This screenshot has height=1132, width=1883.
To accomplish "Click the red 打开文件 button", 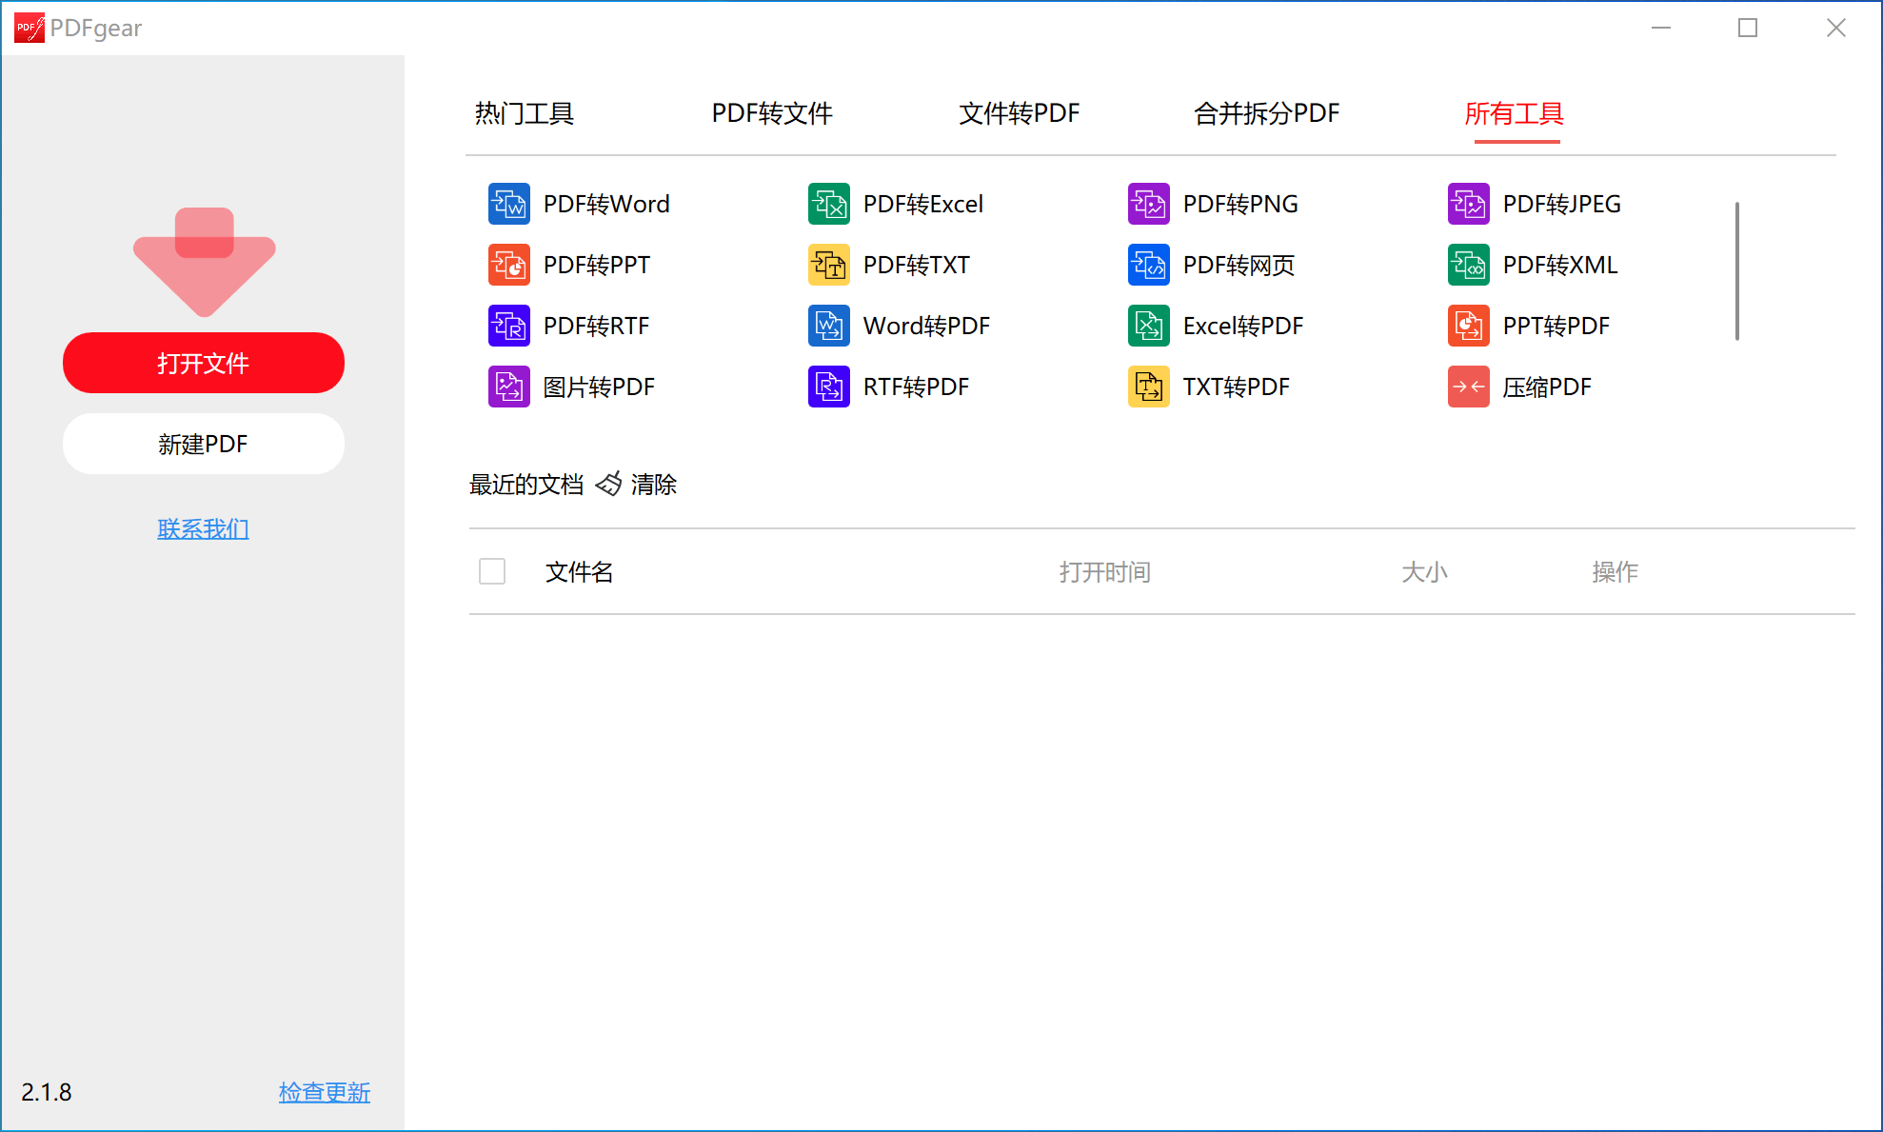I will pos(203,363).
